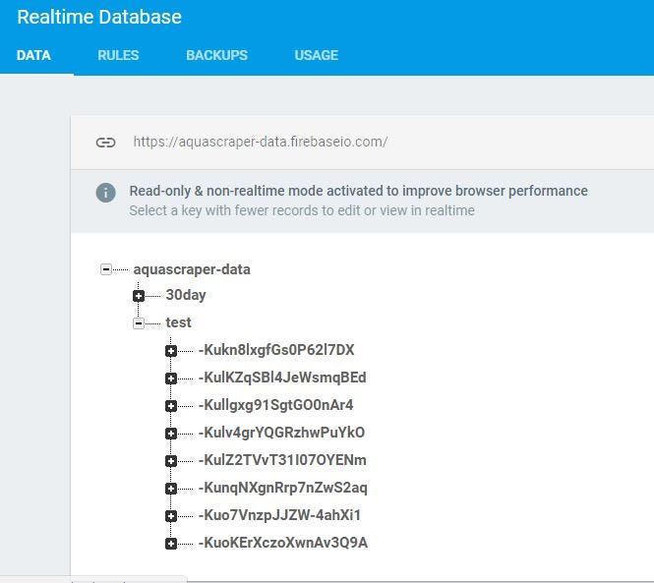Click the aquascraper-data.firebaseio.com URL
654x583 pixels.
click(x=261, y=142)
